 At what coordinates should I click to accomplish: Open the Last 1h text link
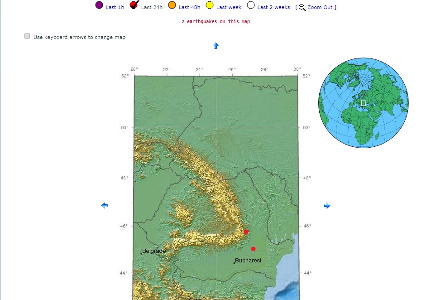pyautogui.click(x=115, y=7)
